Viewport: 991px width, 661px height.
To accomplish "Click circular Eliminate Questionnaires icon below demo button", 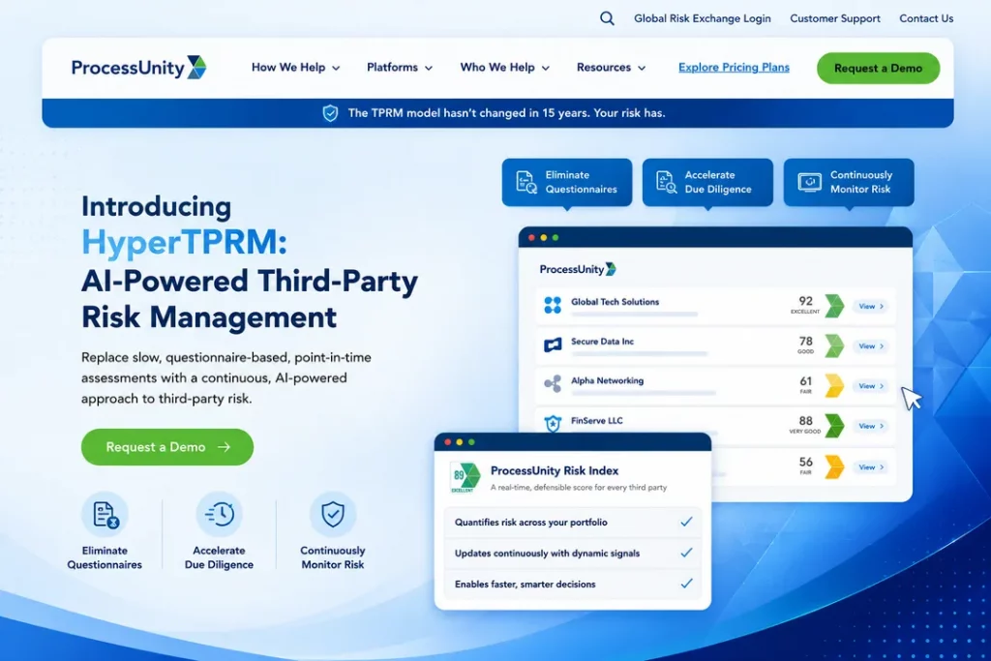I will (105, 515).
